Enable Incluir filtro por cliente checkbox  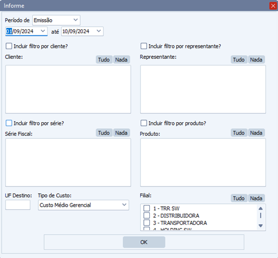pyautogui.click(x=9, y=46)
